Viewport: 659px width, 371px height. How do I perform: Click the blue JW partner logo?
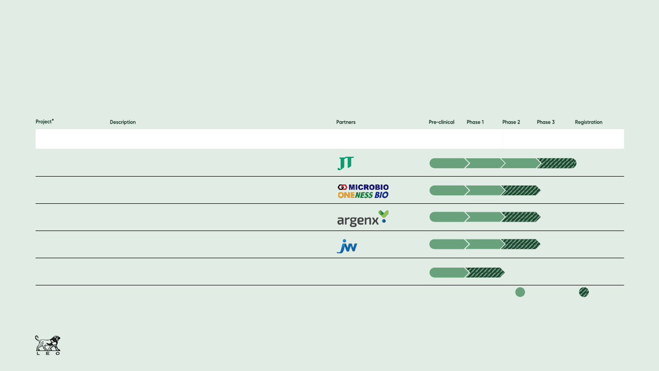[x=347, y=246]
